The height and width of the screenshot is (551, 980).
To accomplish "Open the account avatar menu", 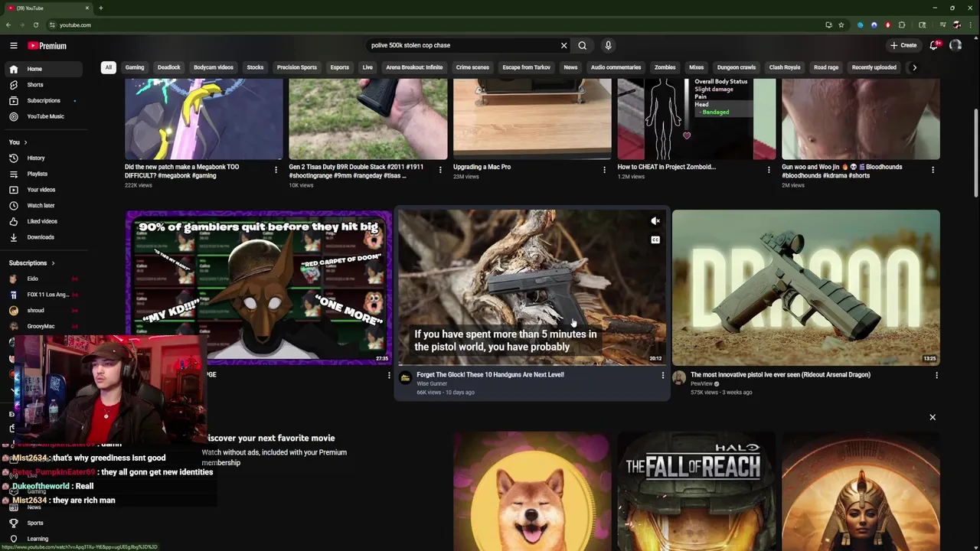I will [955, 45].
